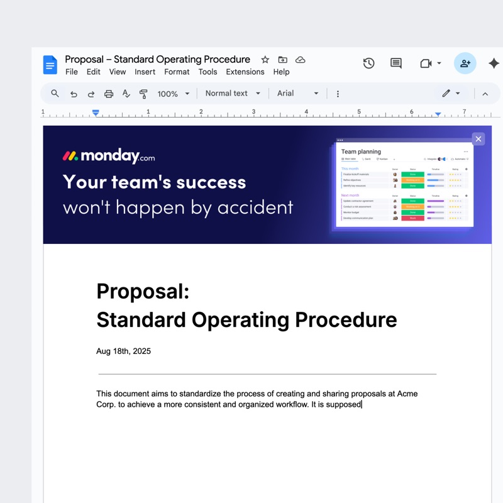This screenshot has width=503, height=503.
Task: Click the banner text 'won't happen by accident'
Action: click(x=178, y=207)
